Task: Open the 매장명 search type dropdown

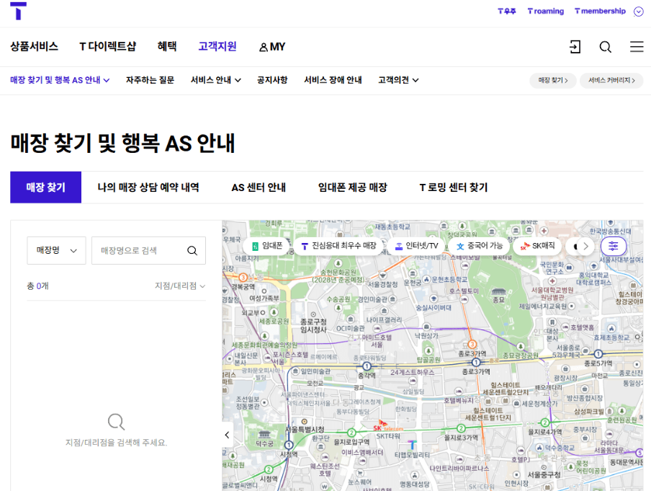Action: pyautogui.click(x=56, y=250)
